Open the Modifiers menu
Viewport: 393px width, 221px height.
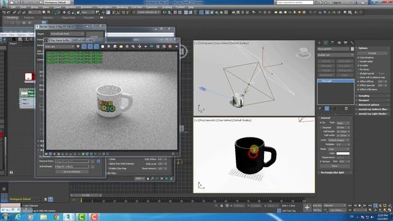71,7
